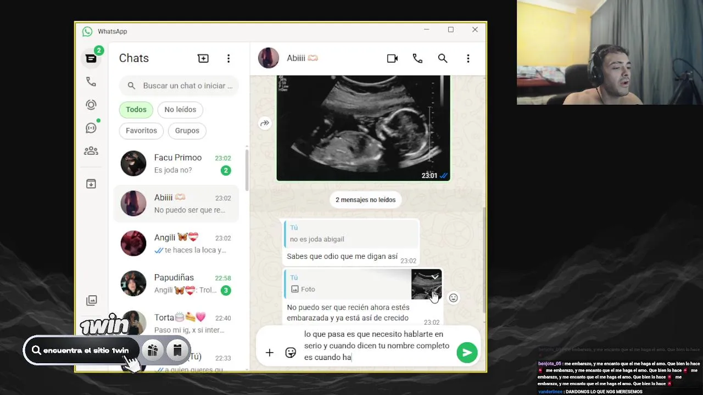Start a voice call with Abiiii

tap(417, 58)
